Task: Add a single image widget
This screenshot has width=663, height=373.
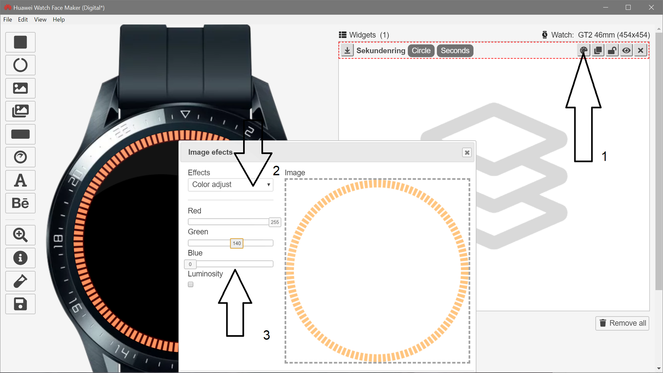Action: 20,88
